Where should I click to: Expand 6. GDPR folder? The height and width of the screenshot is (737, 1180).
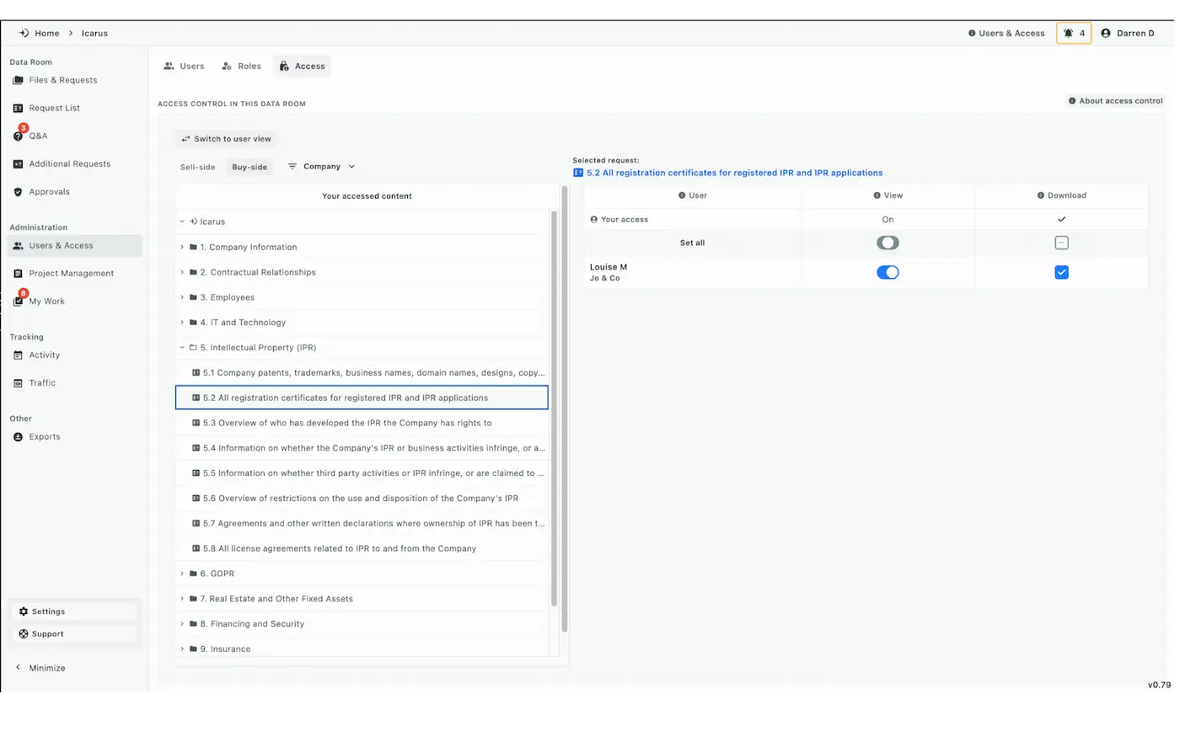pyautogui.click(x=182, y=574)
